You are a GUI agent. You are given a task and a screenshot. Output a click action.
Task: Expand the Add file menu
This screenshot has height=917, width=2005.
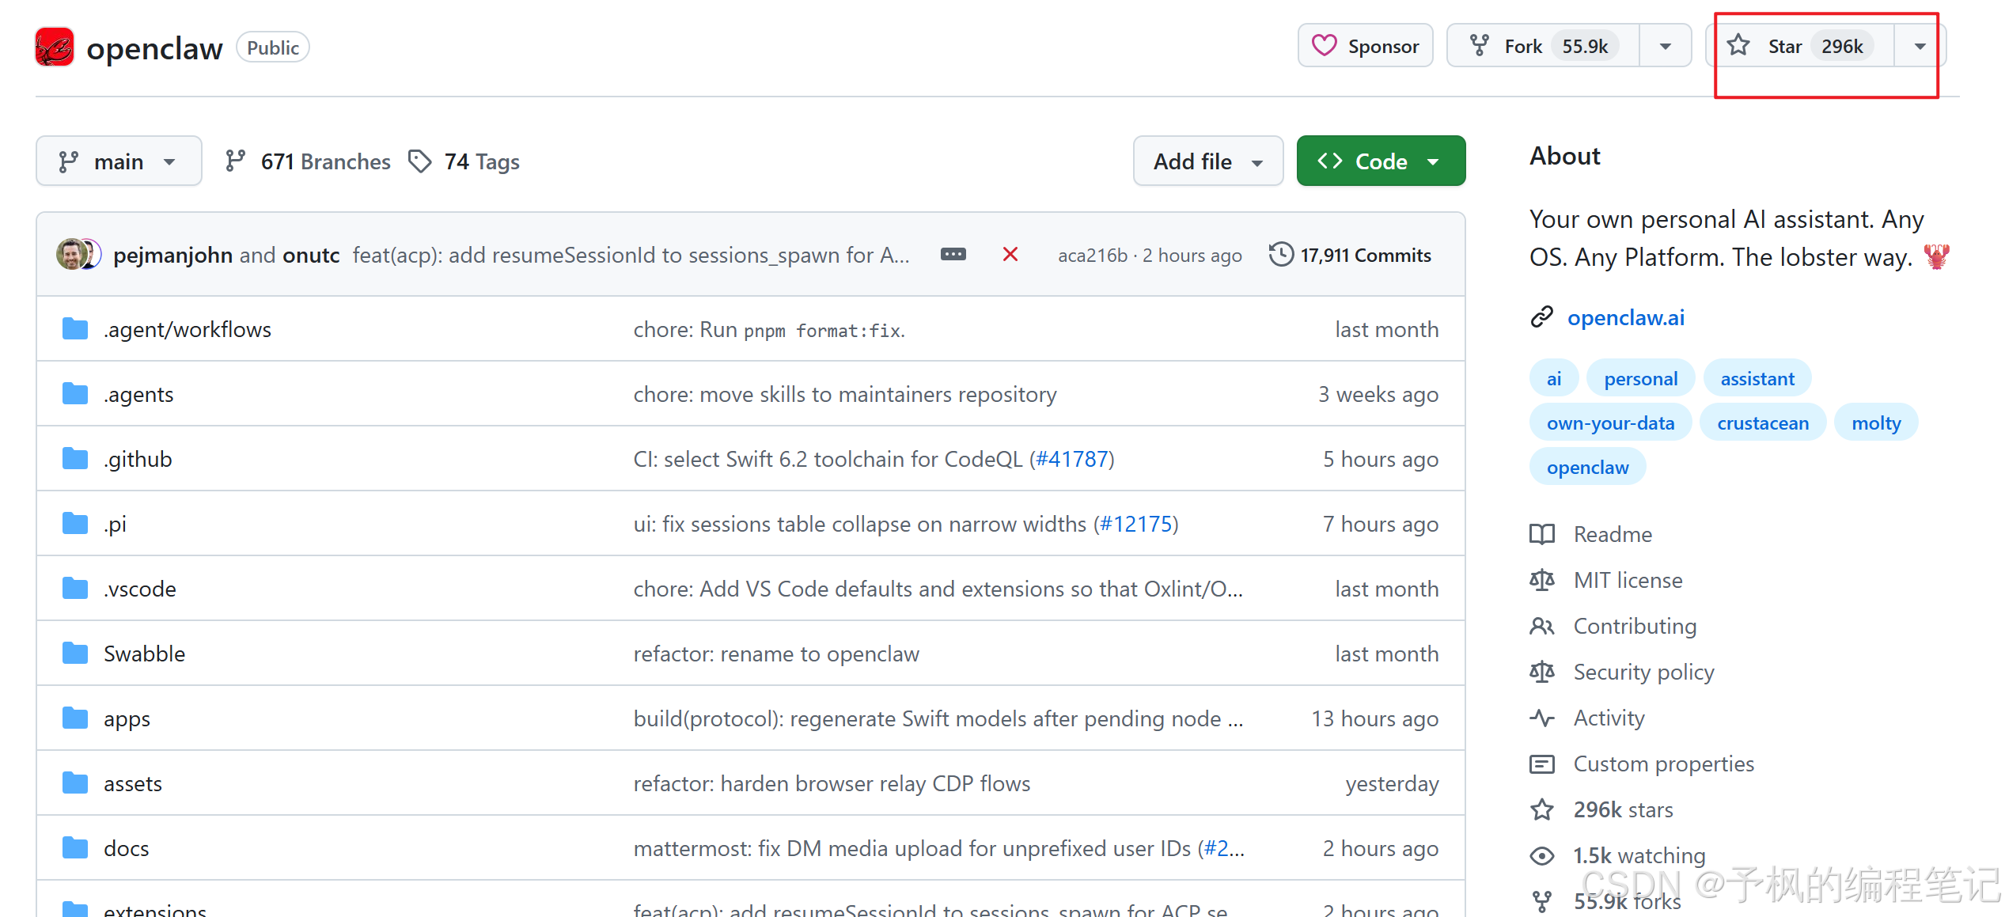click(1207, 161)
